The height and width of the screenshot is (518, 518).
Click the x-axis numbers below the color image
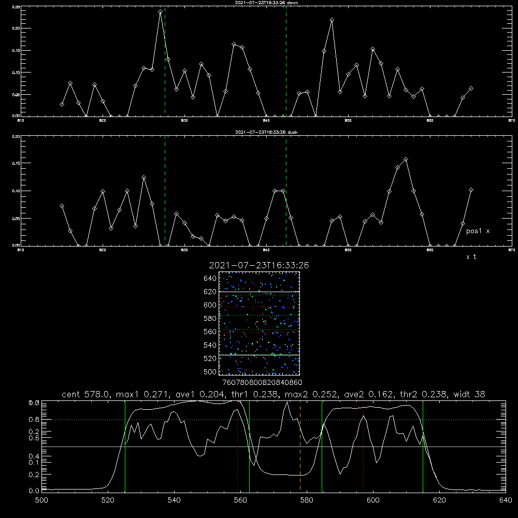click(262, 383)
